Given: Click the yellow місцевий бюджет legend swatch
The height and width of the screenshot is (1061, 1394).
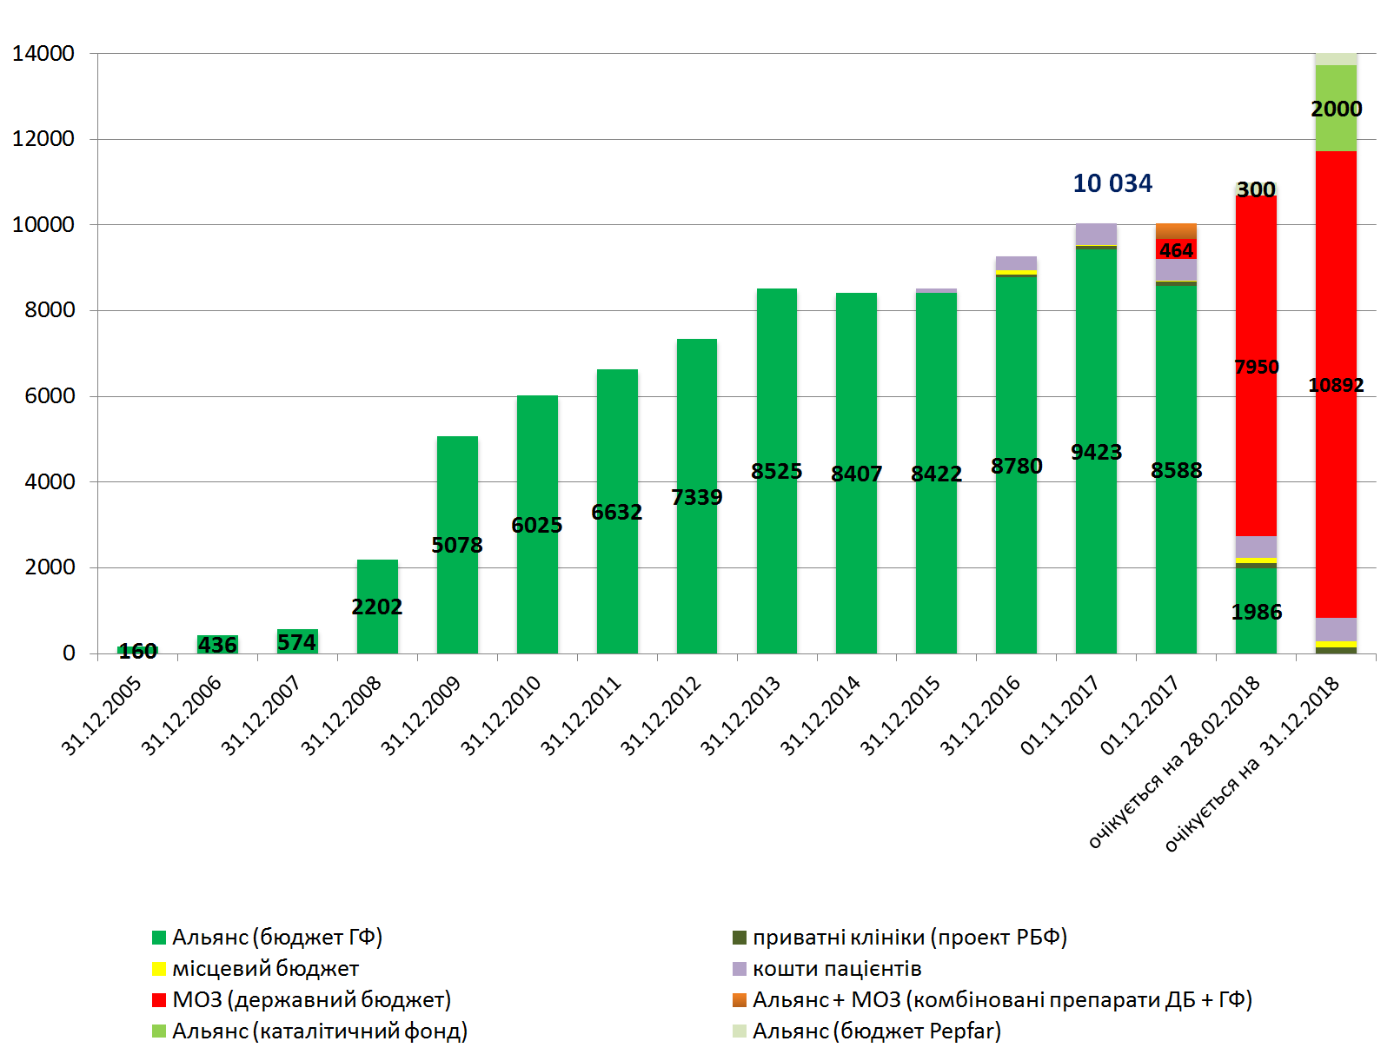Looking at the screenshot, I should (158, 969).
